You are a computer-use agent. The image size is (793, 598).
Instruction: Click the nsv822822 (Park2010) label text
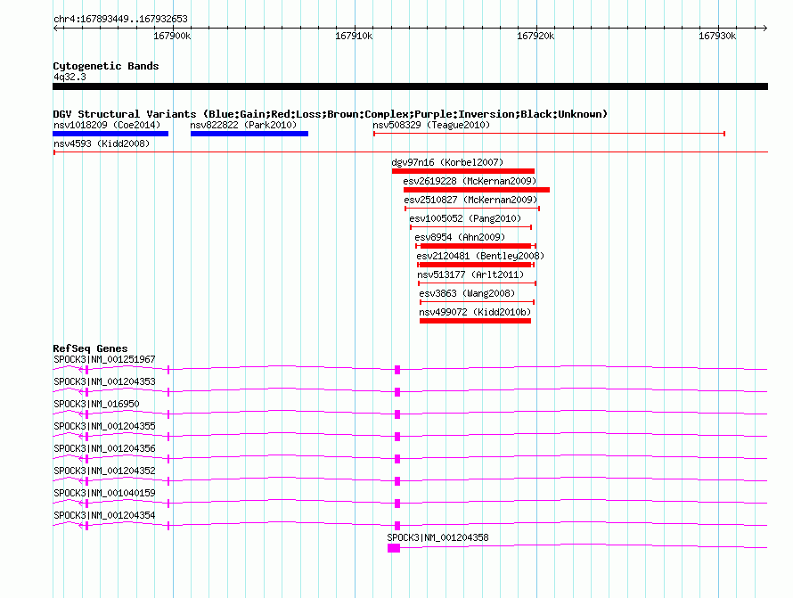tap(243, 125)
